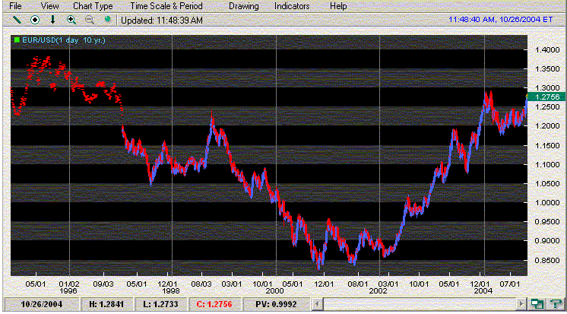Select the trend line drawing tool
Viewport: 567px width, 314px height.
(16, 19)
